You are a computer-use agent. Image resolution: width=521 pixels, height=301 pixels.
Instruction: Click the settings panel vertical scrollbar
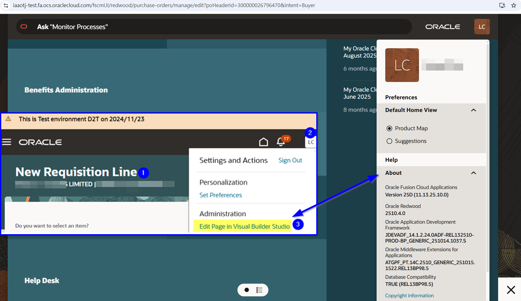(x=488, y=158)
